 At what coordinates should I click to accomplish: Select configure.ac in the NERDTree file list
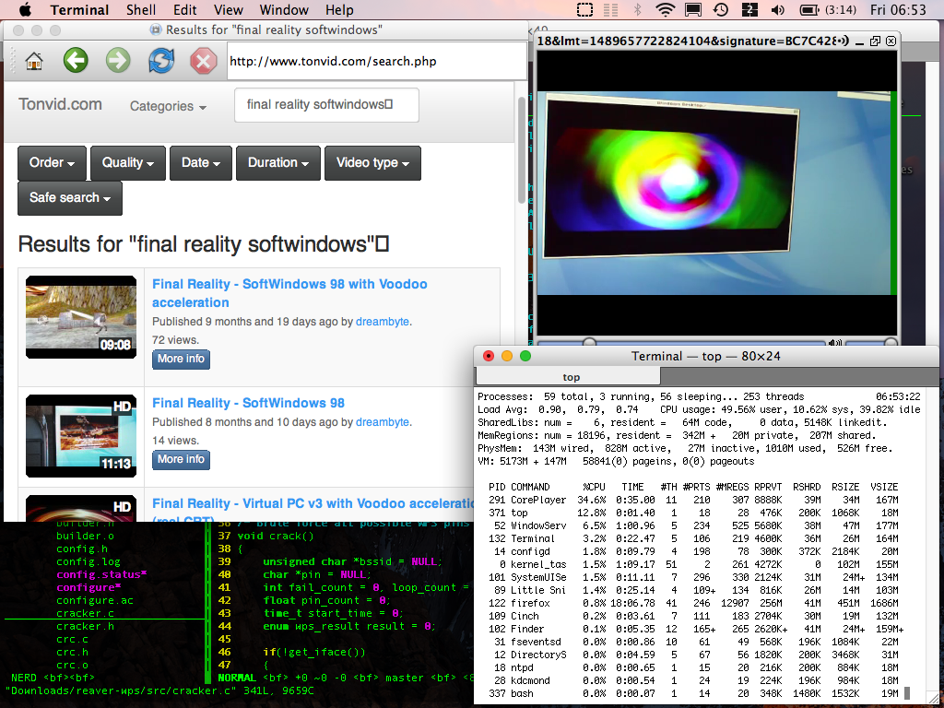click(95, 600)
